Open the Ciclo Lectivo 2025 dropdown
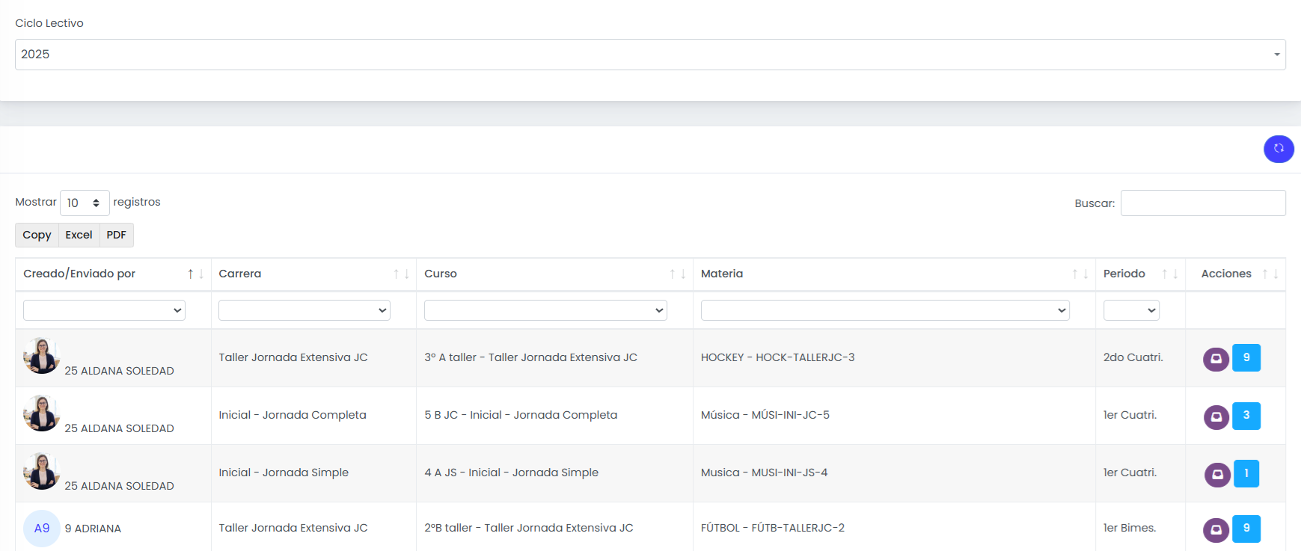 click(x=650, y=55)
